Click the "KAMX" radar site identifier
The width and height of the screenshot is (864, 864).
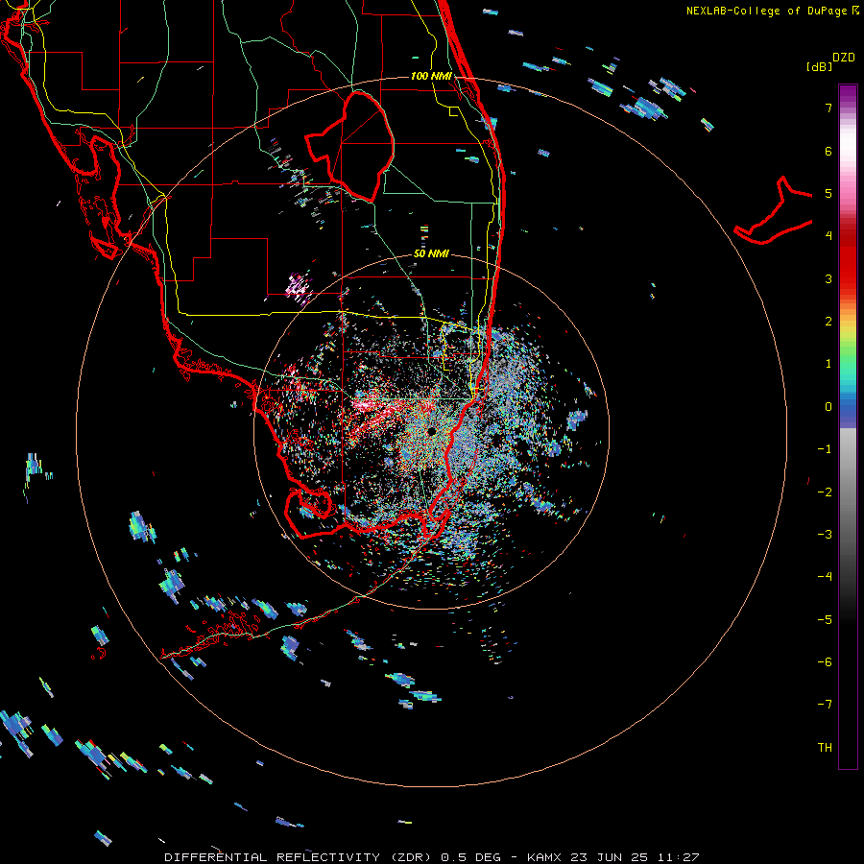pyautogui.click(x=544, y=857)
